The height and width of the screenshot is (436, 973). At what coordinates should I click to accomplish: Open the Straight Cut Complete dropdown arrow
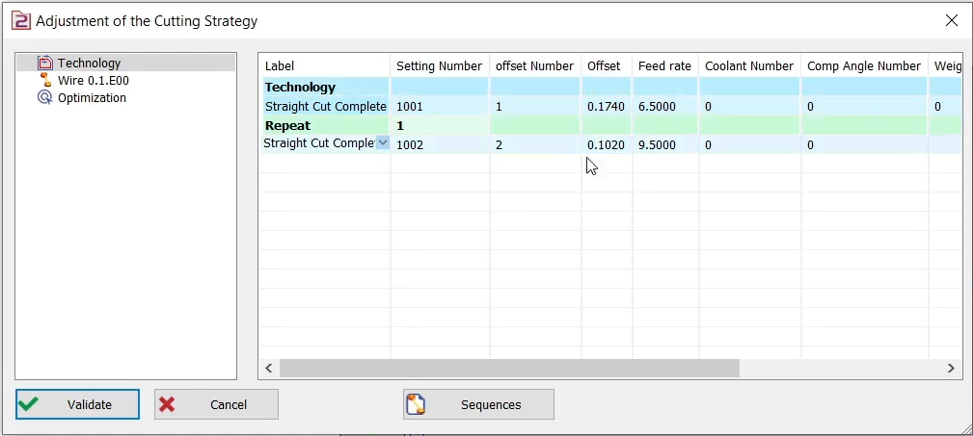[x=383, y=142]
